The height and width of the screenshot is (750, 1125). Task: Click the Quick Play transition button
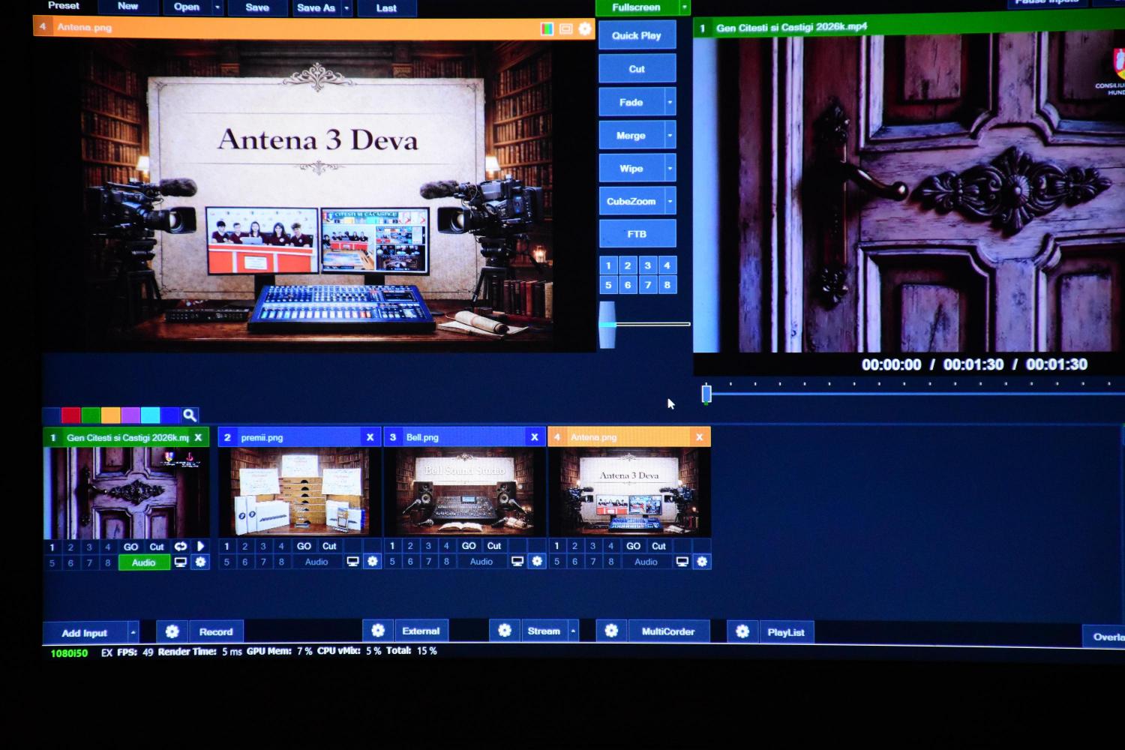637,35
